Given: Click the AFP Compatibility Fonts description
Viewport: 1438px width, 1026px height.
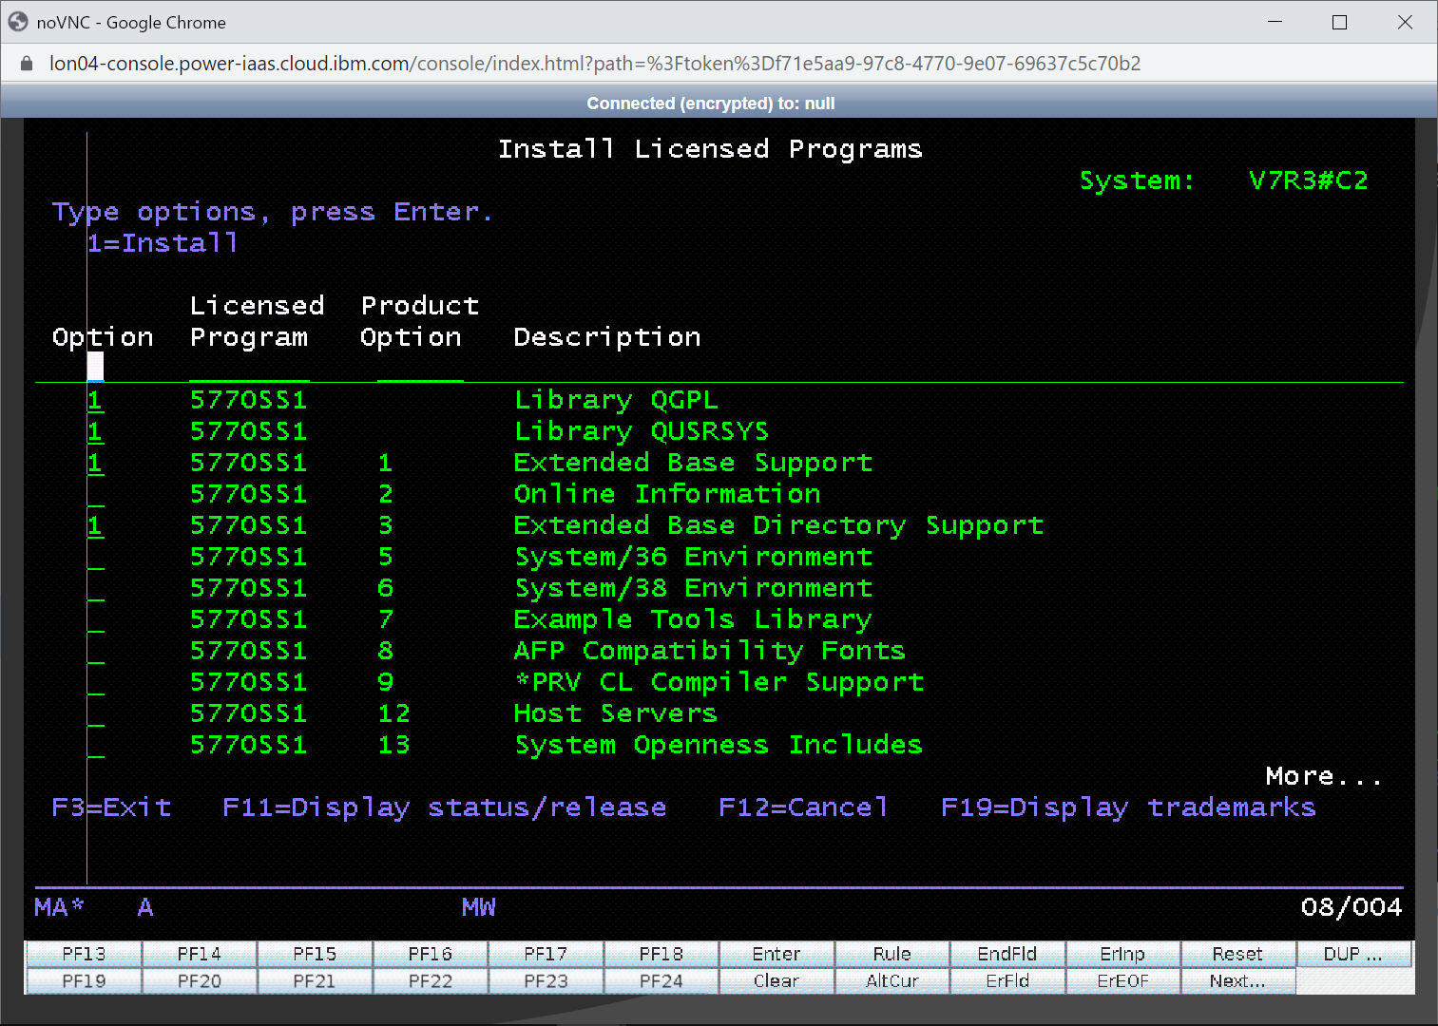Looking at the screenshot, I should 709,651.
